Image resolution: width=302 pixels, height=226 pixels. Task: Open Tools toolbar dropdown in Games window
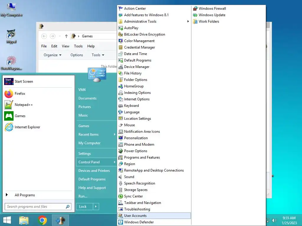click(x=98, y=55)
